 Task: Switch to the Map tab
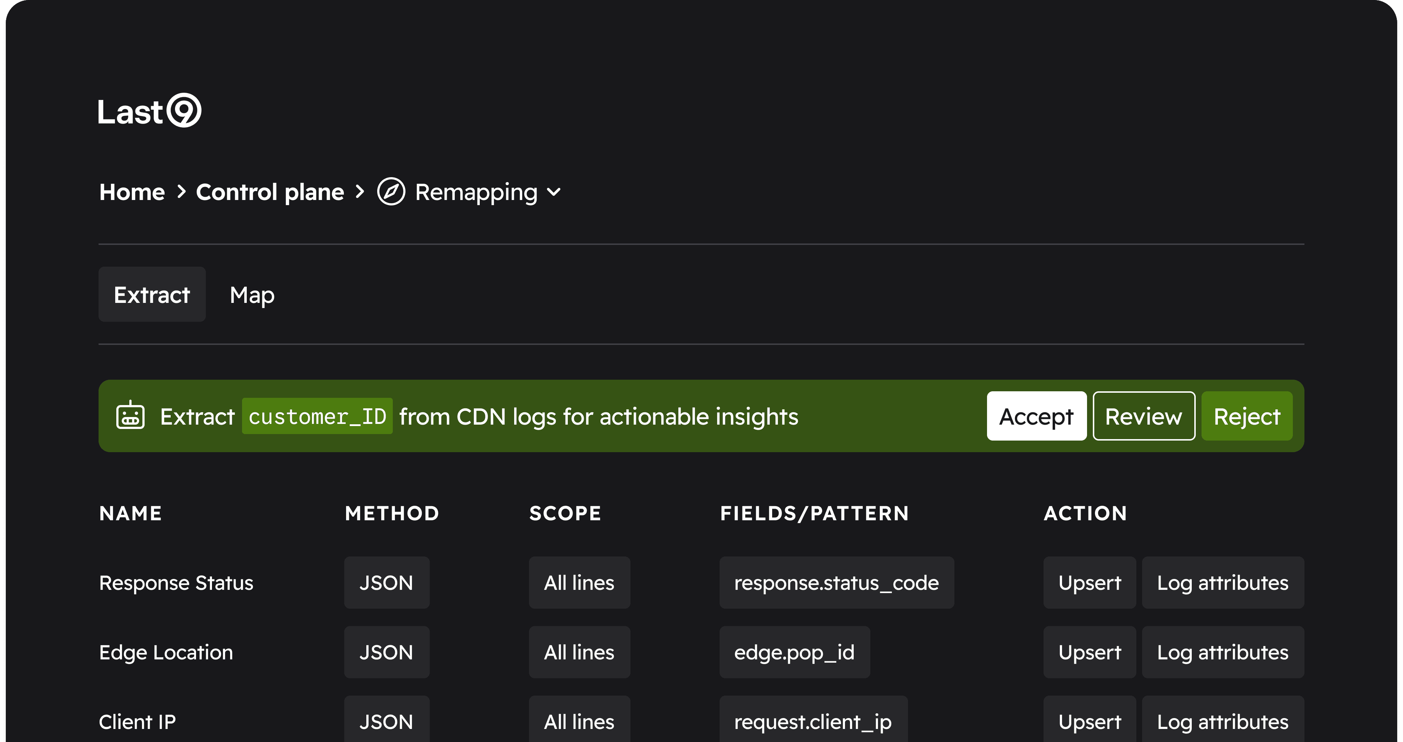(x=251, y=295)
